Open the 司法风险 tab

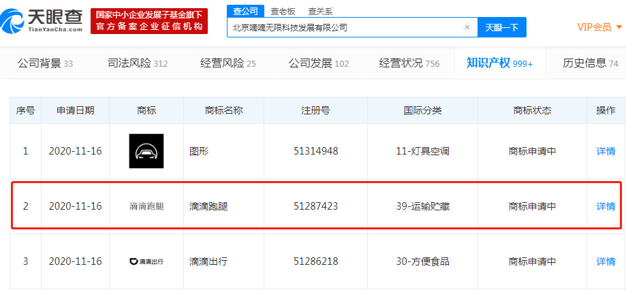[138, 63]
